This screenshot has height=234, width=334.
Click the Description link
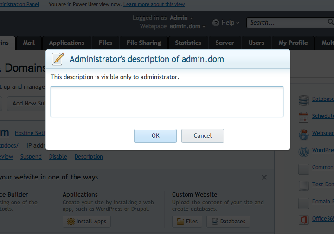click(x=89, y=157)
